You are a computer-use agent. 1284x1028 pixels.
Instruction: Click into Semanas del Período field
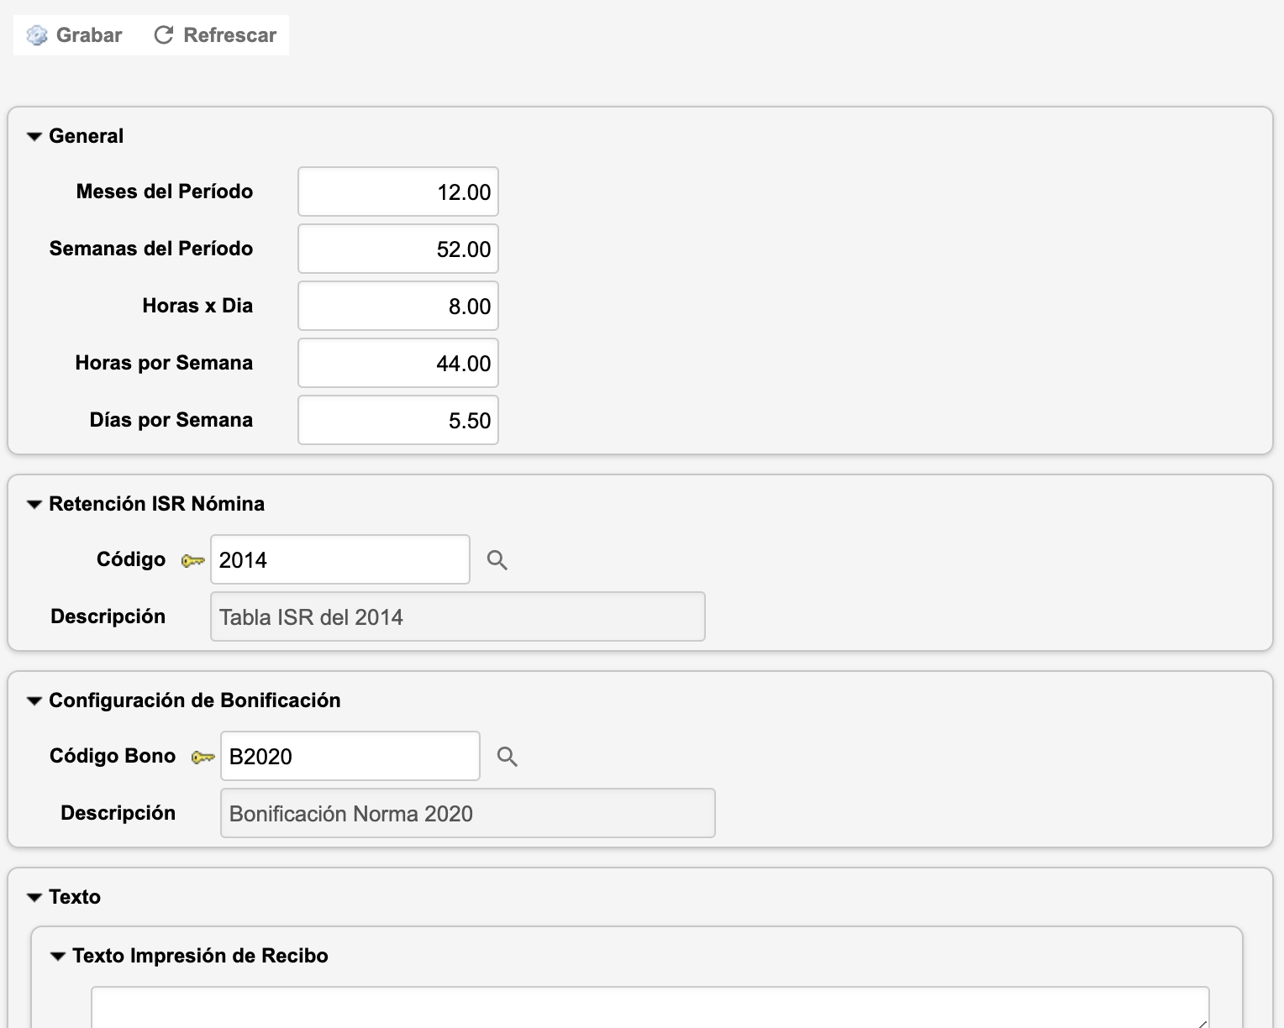point(398,249)
